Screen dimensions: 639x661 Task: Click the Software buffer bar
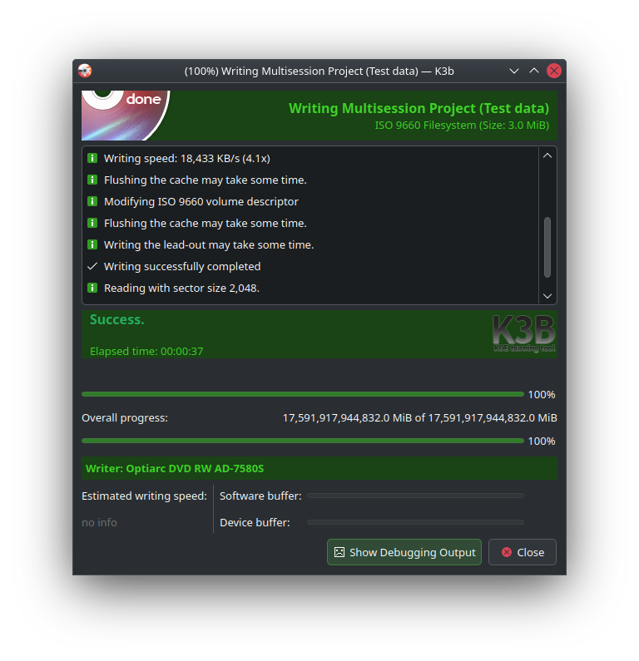pos(415,496)
